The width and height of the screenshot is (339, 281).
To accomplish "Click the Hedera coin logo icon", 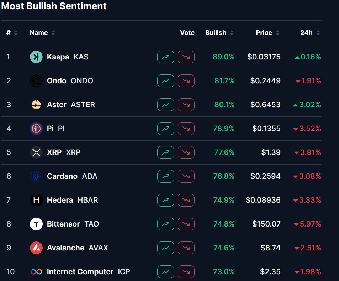I will pos(36,200).
